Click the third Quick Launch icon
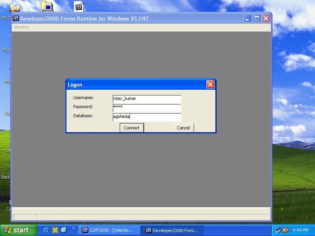Viewport: 315px width, 236px height. click(x=64, y=230)
